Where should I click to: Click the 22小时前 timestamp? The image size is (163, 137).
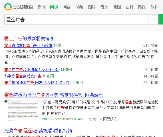tap(151, 83)
